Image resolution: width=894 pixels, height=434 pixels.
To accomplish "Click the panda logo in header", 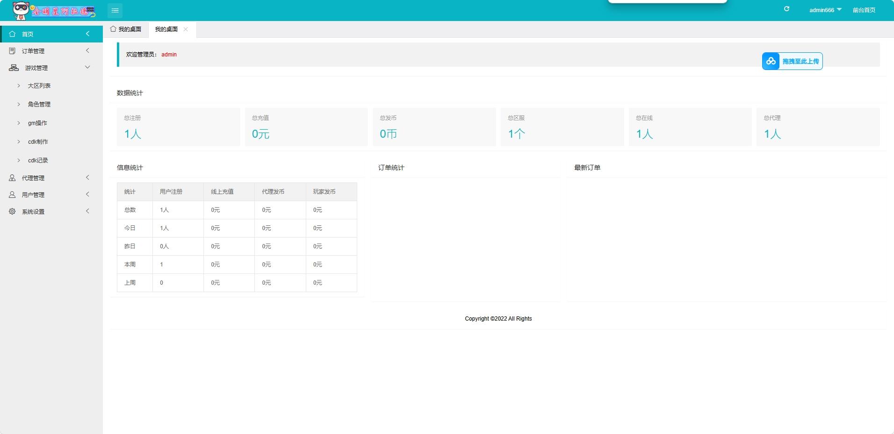I will [21, 10].
